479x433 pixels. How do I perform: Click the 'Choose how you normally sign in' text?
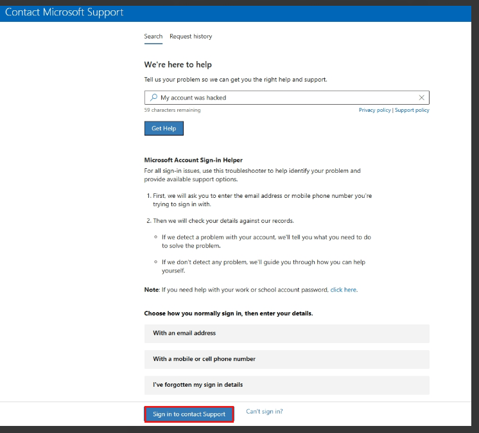pyautogui.click(x=229, y=314)
